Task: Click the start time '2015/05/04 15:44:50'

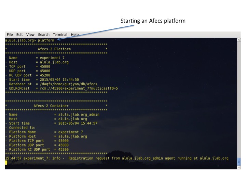Action: tap(59, 80)
